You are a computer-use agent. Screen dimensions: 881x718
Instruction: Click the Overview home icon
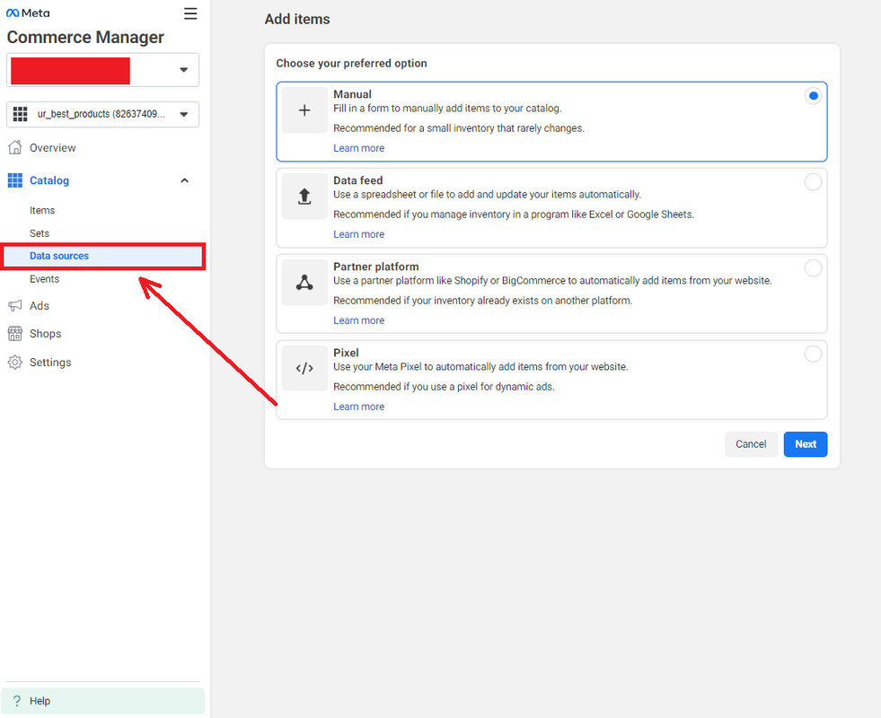[15, 148]
